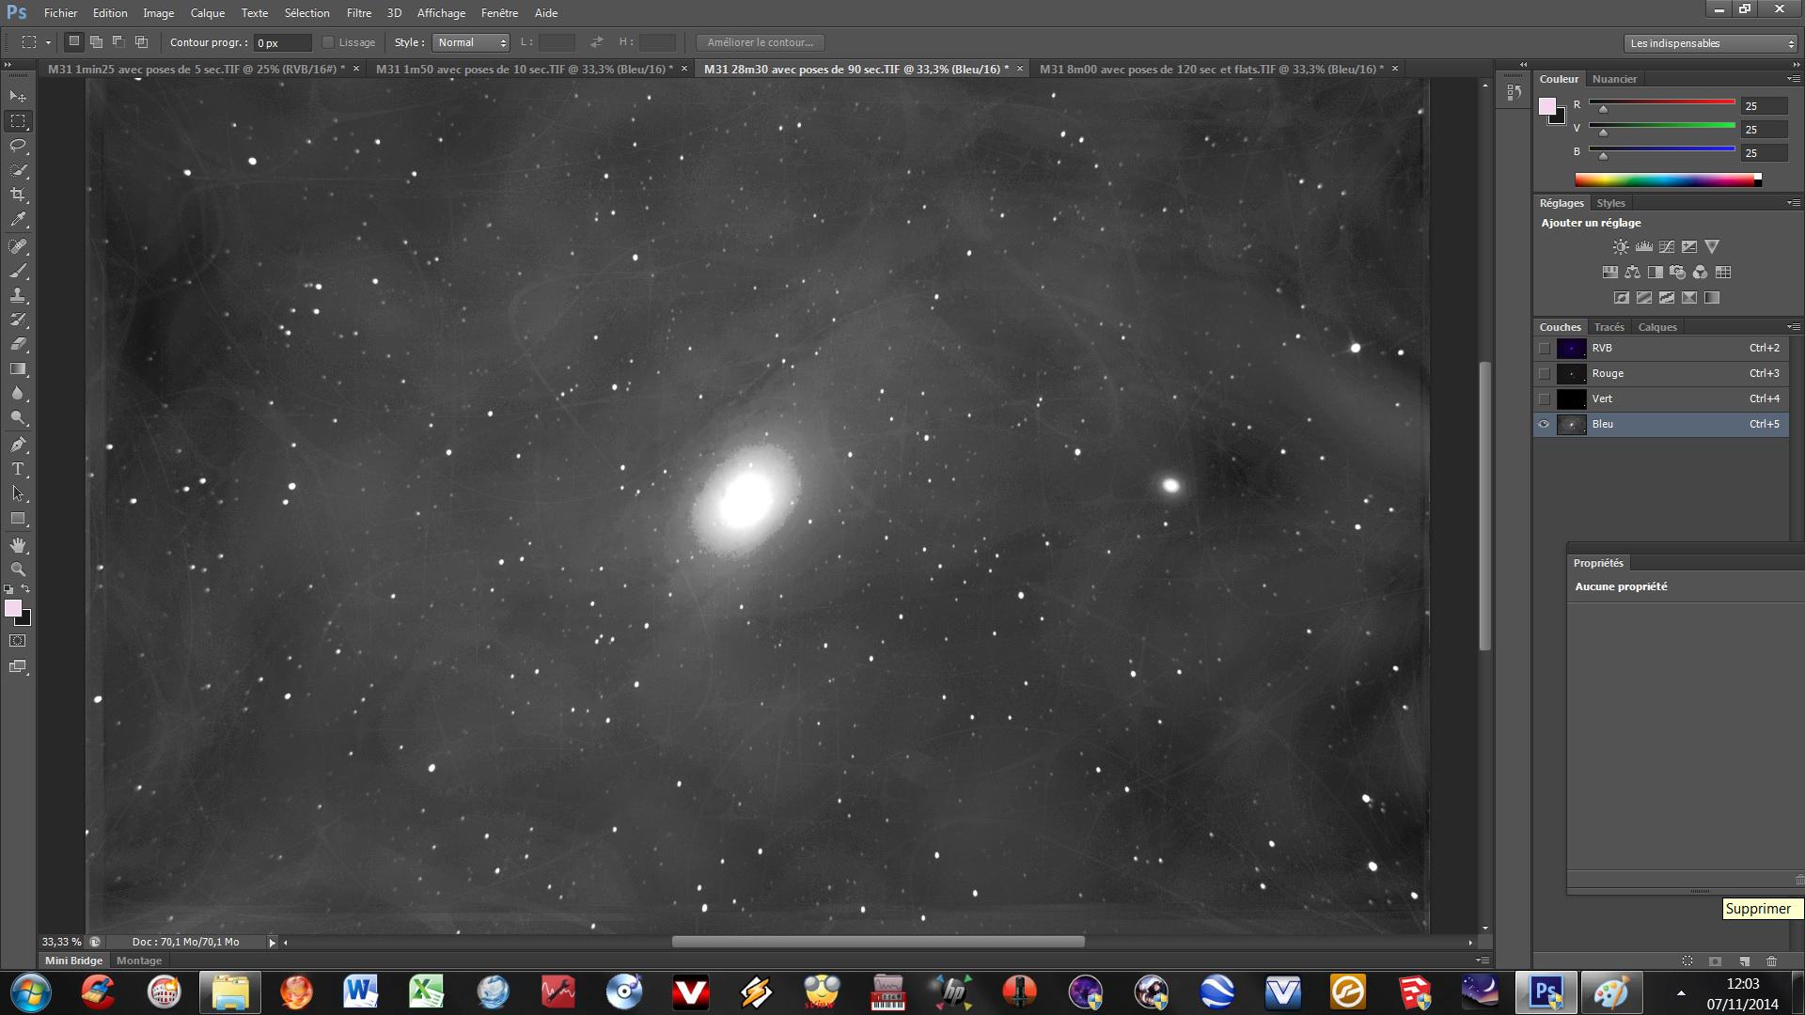
Task: Select the Clone Stamp tool
Action: click(18, 295)
